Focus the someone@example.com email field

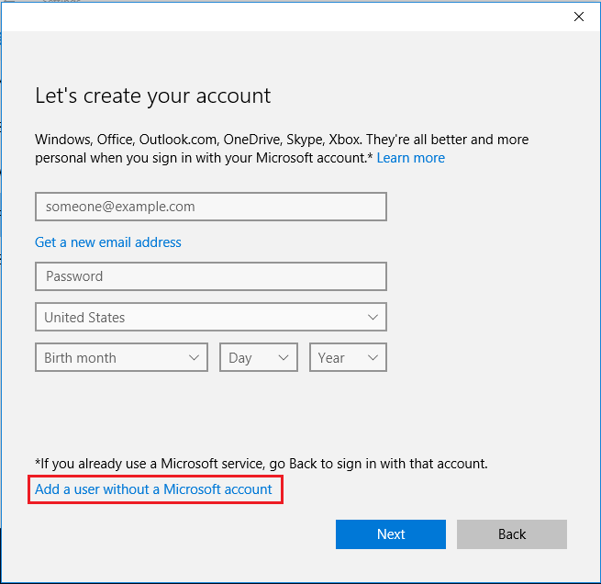point(211,207)
